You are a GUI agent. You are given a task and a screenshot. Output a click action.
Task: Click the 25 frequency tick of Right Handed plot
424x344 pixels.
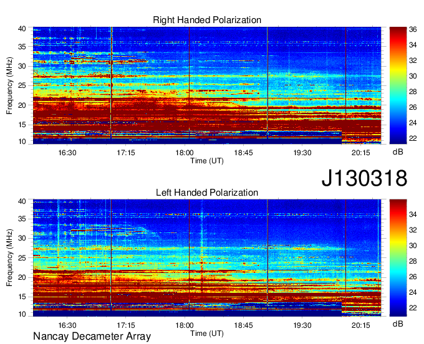coord(22,85)
